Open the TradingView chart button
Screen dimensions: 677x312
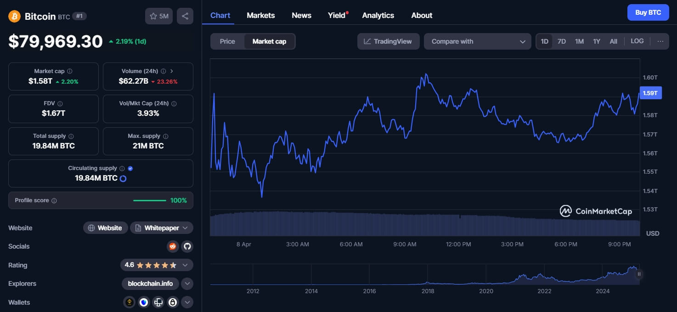pos(388,41)
